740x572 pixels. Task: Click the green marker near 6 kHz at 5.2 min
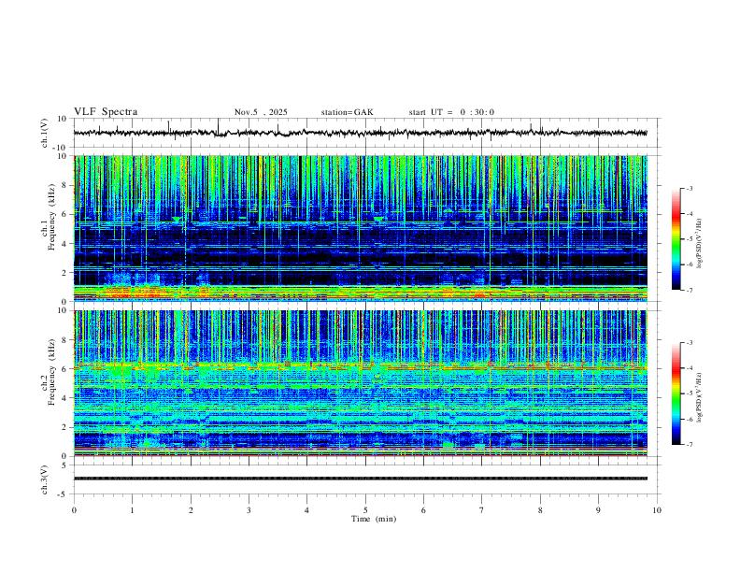(378, 220)
